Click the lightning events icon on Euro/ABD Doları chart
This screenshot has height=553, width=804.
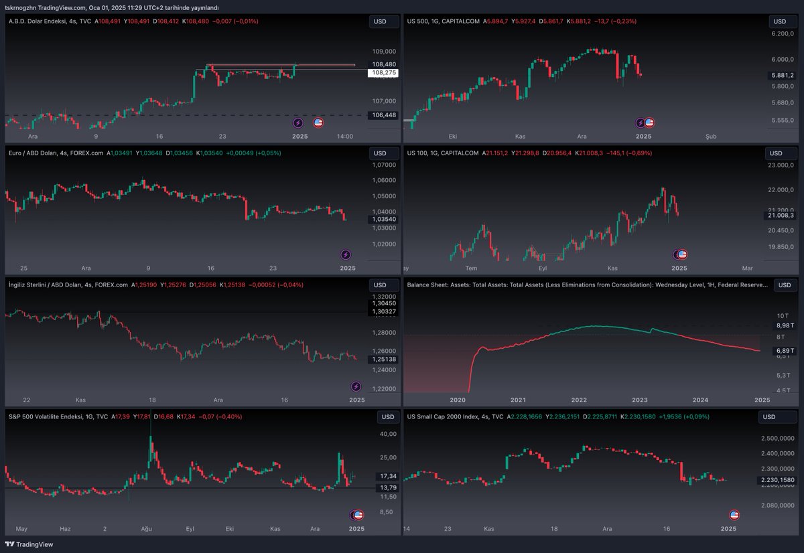[346, 254]
